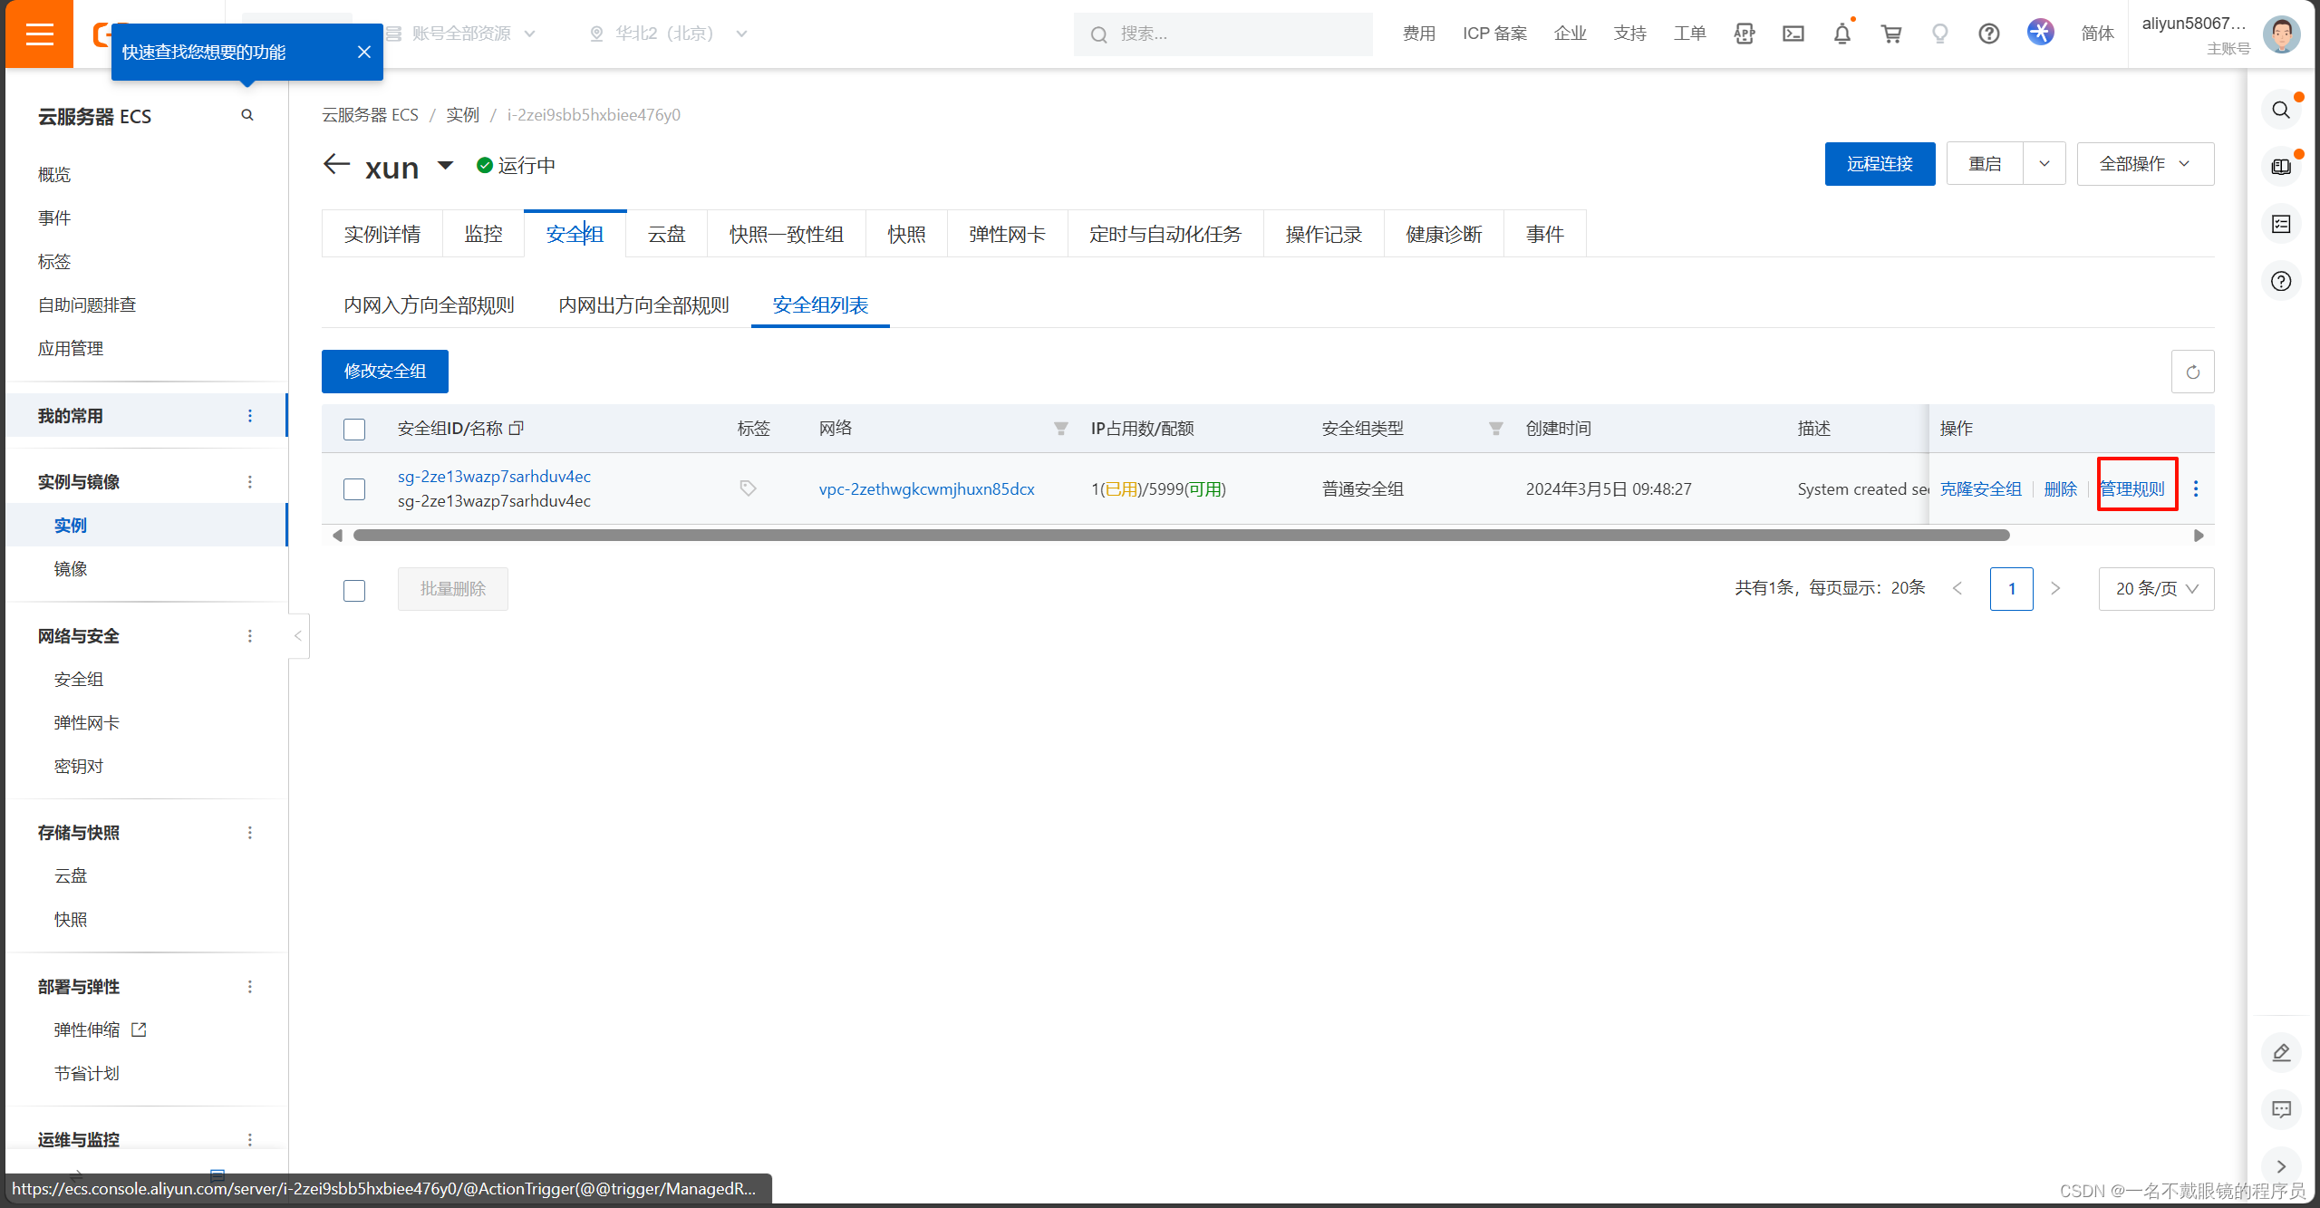This screenshot has height=1208, width=2320.
Task: Open the right sidebar help circle icon
Action: pos(2282,281)
